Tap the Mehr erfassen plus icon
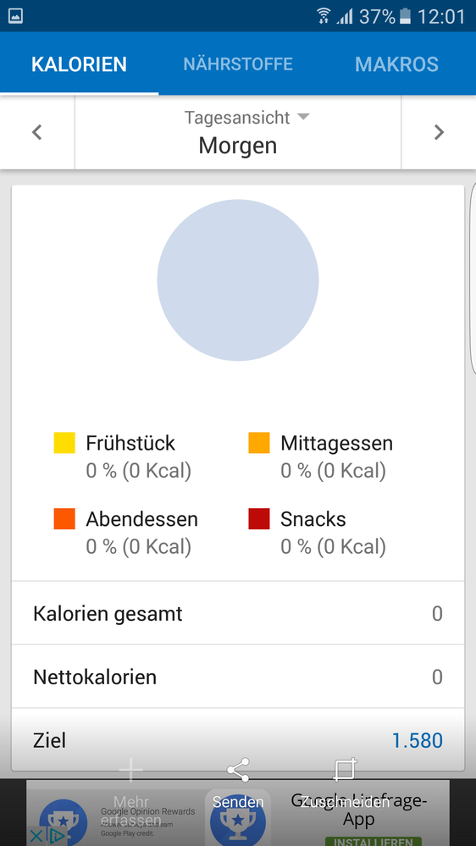Viewport: 476px width, 846px height. [x=131, y=770]
